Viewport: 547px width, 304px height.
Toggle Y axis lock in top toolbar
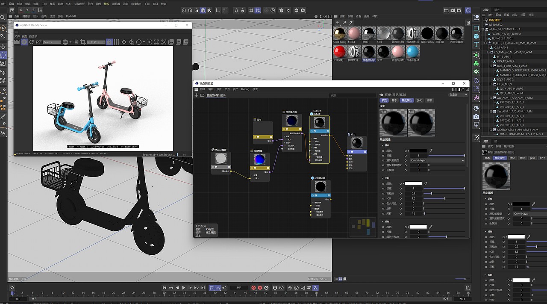coord(27,10)
